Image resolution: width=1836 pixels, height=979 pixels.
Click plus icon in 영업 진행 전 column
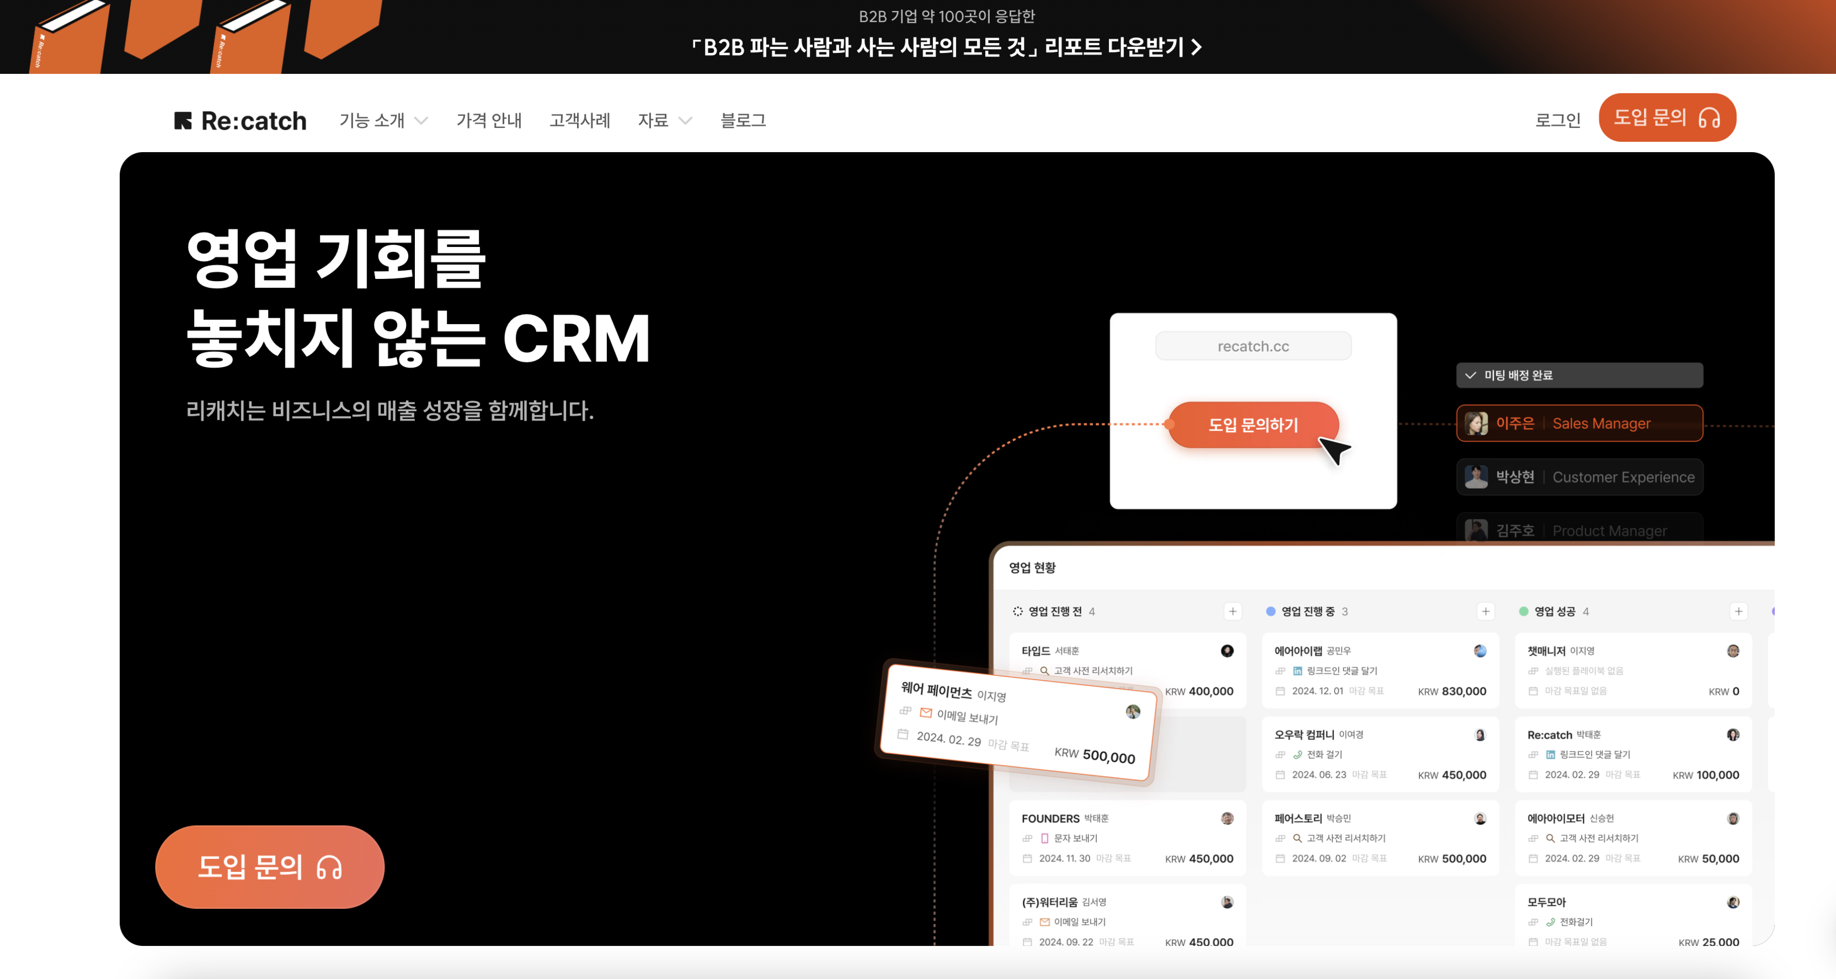coord(1232,611)
